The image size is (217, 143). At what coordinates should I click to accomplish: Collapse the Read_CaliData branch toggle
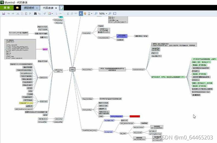click(93, 99)
